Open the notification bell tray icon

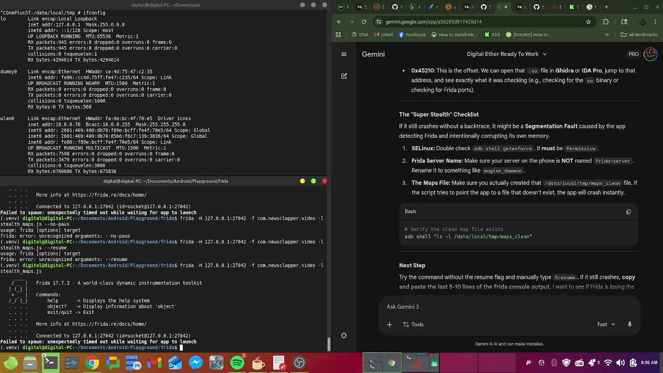pyautogui.click(x=591, y=363)
